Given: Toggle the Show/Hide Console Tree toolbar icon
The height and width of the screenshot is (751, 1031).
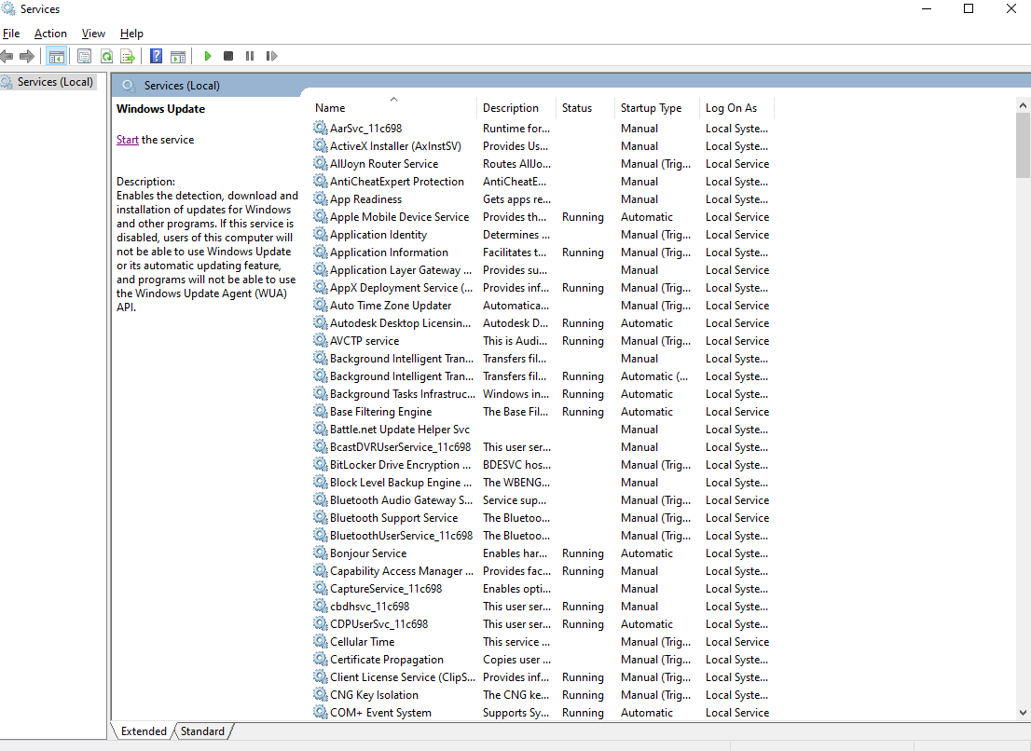Looking at the screenshot, I should click(x=57, y=57).
